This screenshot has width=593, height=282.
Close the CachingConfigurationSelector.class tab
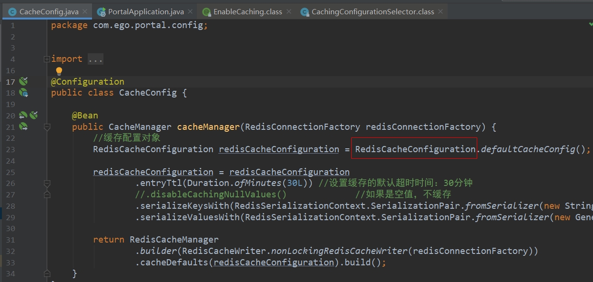[x=440, y=12]
